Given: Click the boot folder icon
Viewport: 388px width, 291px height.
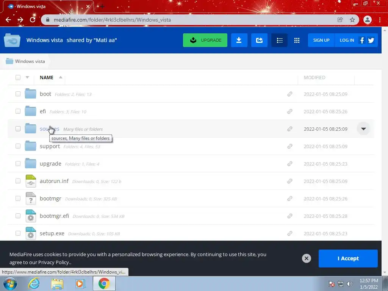Looking at the screenshot, I should [30, 94].
